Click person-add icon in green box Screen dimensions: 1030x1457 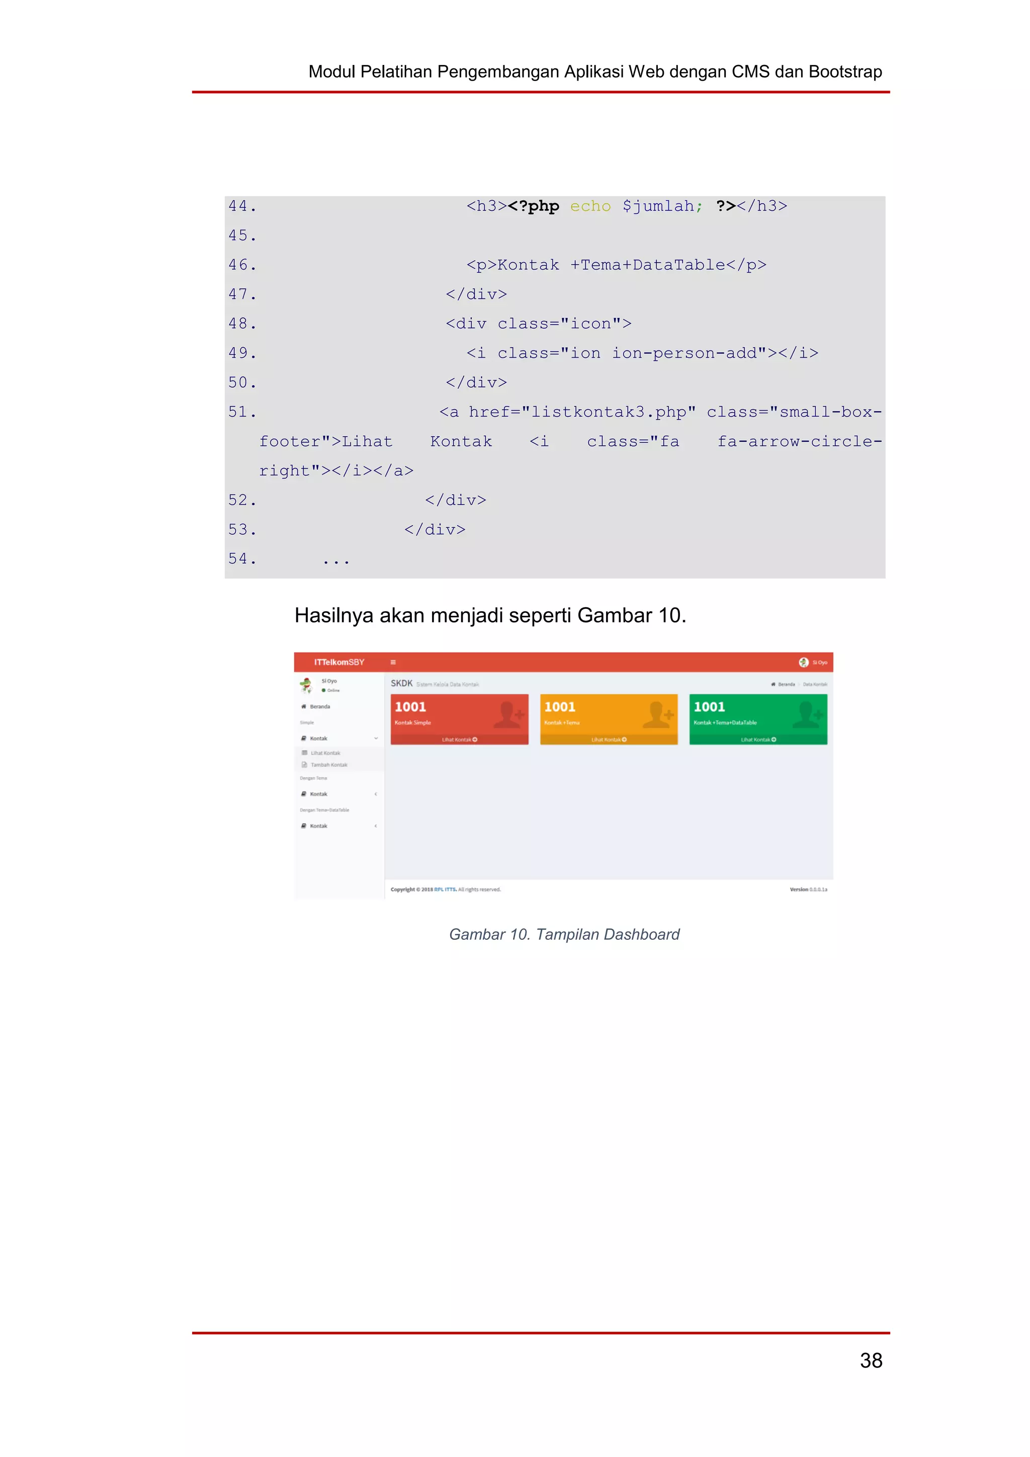808,714
